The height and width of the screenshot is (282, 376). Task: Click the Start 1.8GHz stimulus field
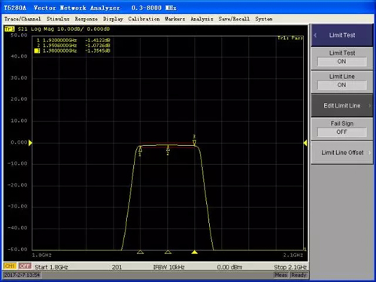51,267
